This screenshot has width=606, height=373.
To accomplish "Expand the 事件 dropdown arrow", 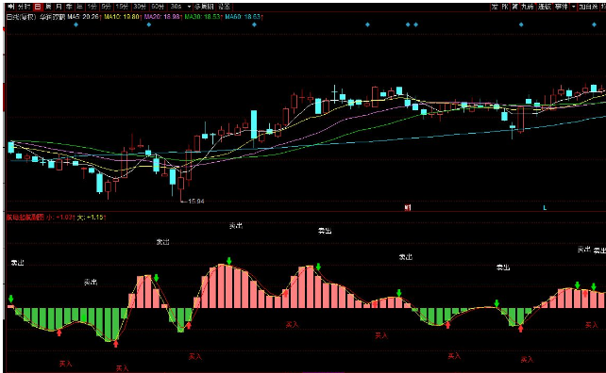I will pos(574,7).
